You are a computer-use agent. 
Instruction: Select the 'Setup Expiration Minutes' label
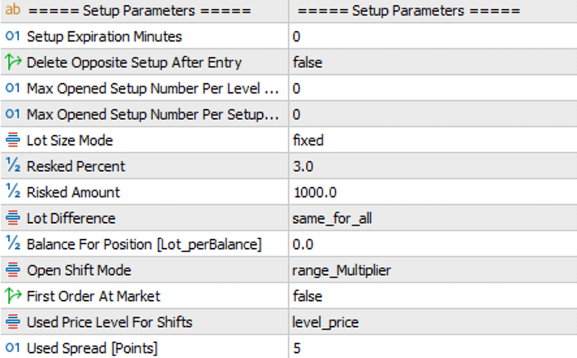[104, 36]
